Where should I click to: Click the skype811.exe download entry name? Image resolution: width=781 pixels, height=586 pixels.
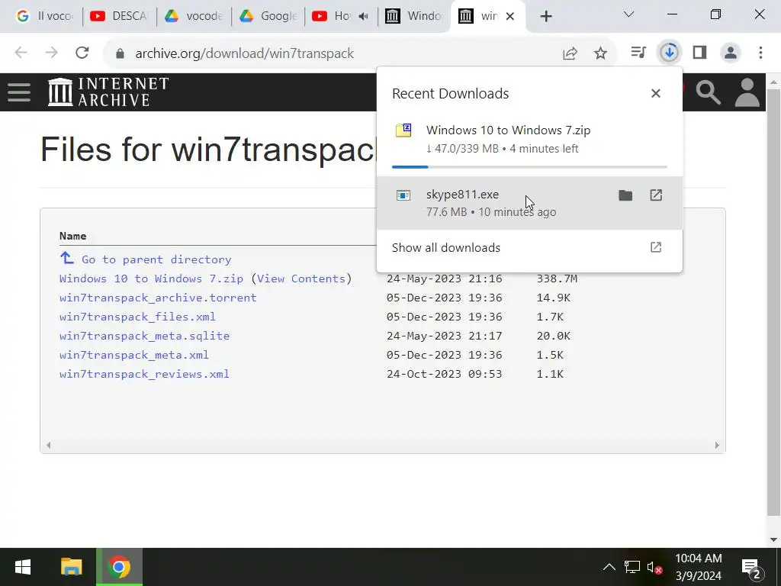click(x=462, y=195)
